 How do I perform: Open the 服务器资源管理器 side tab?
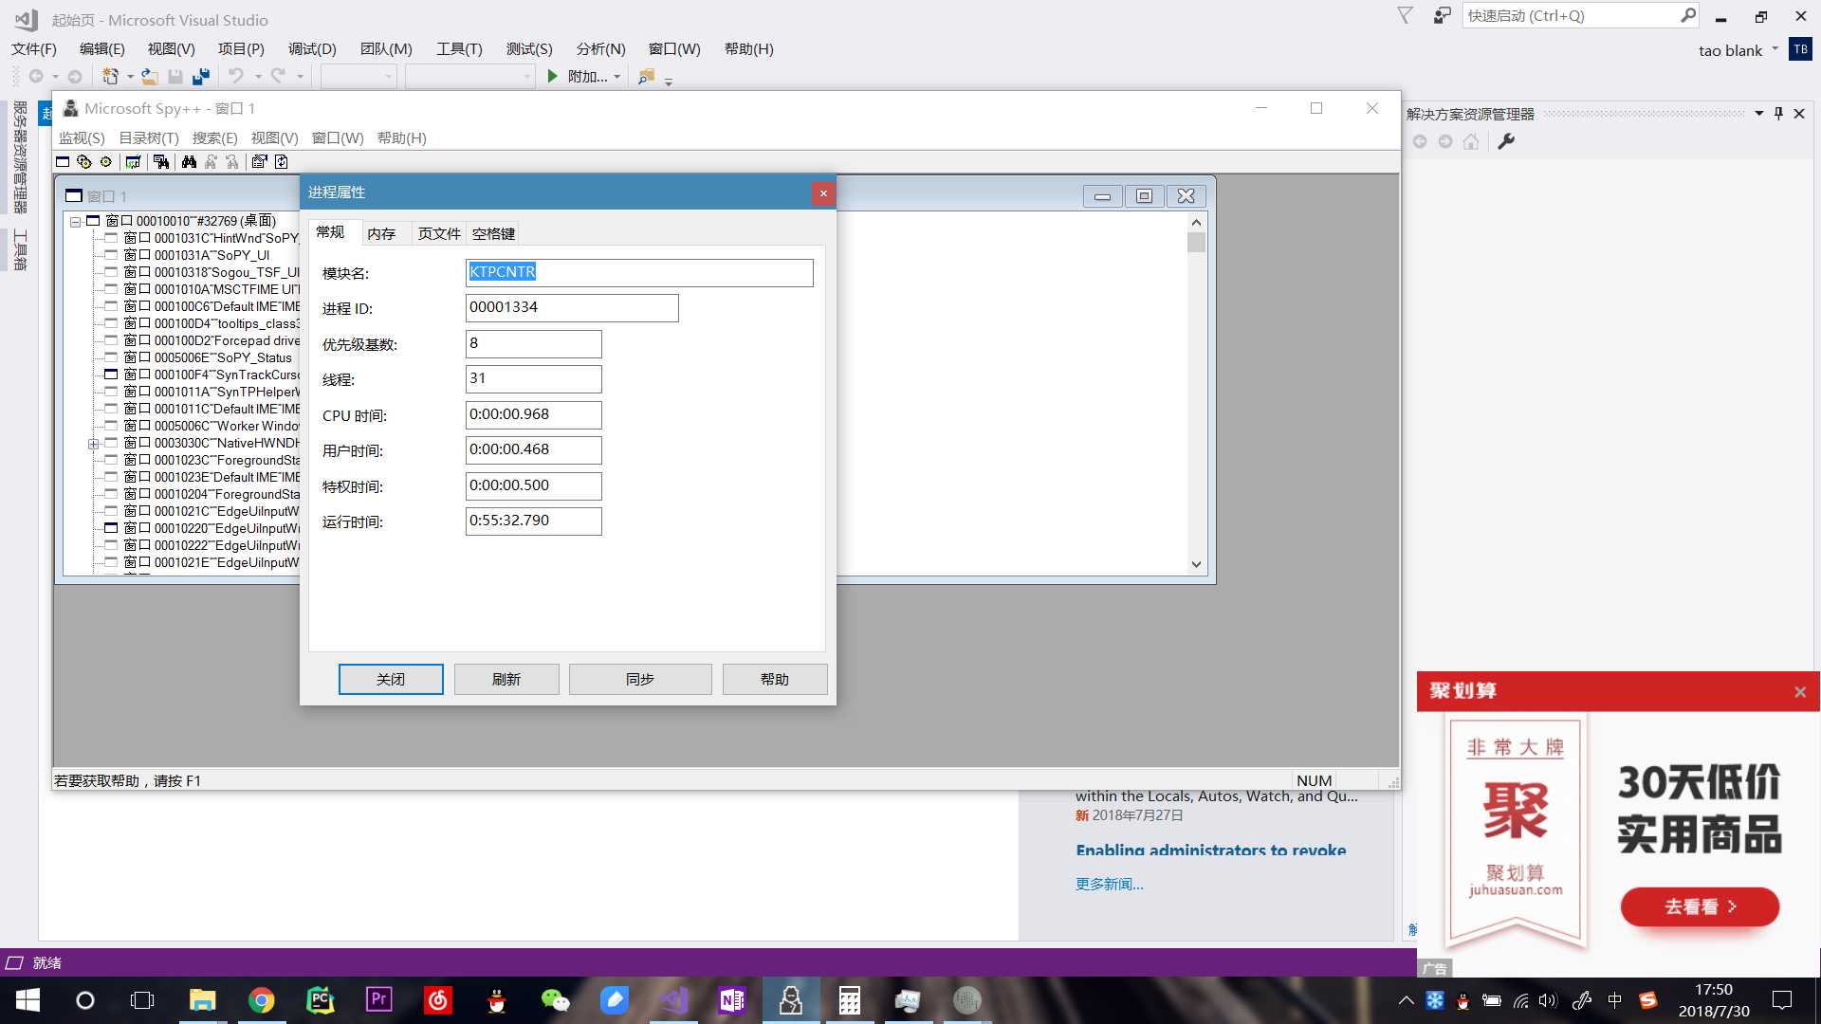[19, 157]
